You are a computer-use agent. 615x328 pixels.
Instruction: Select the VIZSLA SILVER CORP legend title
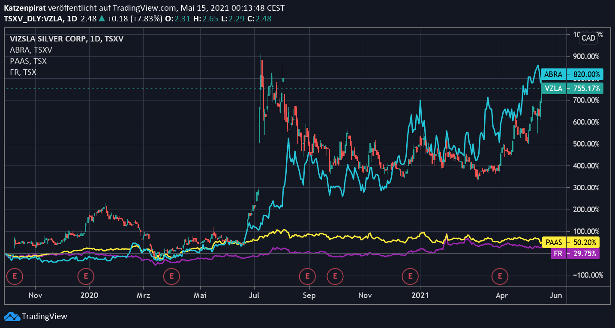67,39
